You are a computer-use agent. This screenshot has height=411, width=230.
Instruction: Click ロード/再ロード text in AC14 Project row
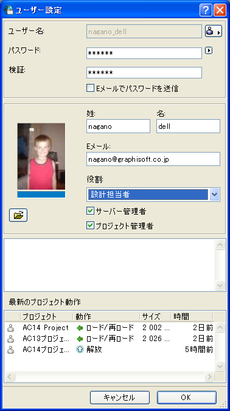pos(110,328)
